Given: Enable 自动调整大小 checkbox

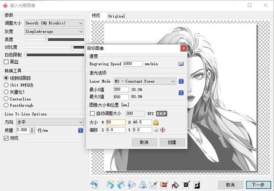Looking at the screenshot, I should [x=92, y=114].
